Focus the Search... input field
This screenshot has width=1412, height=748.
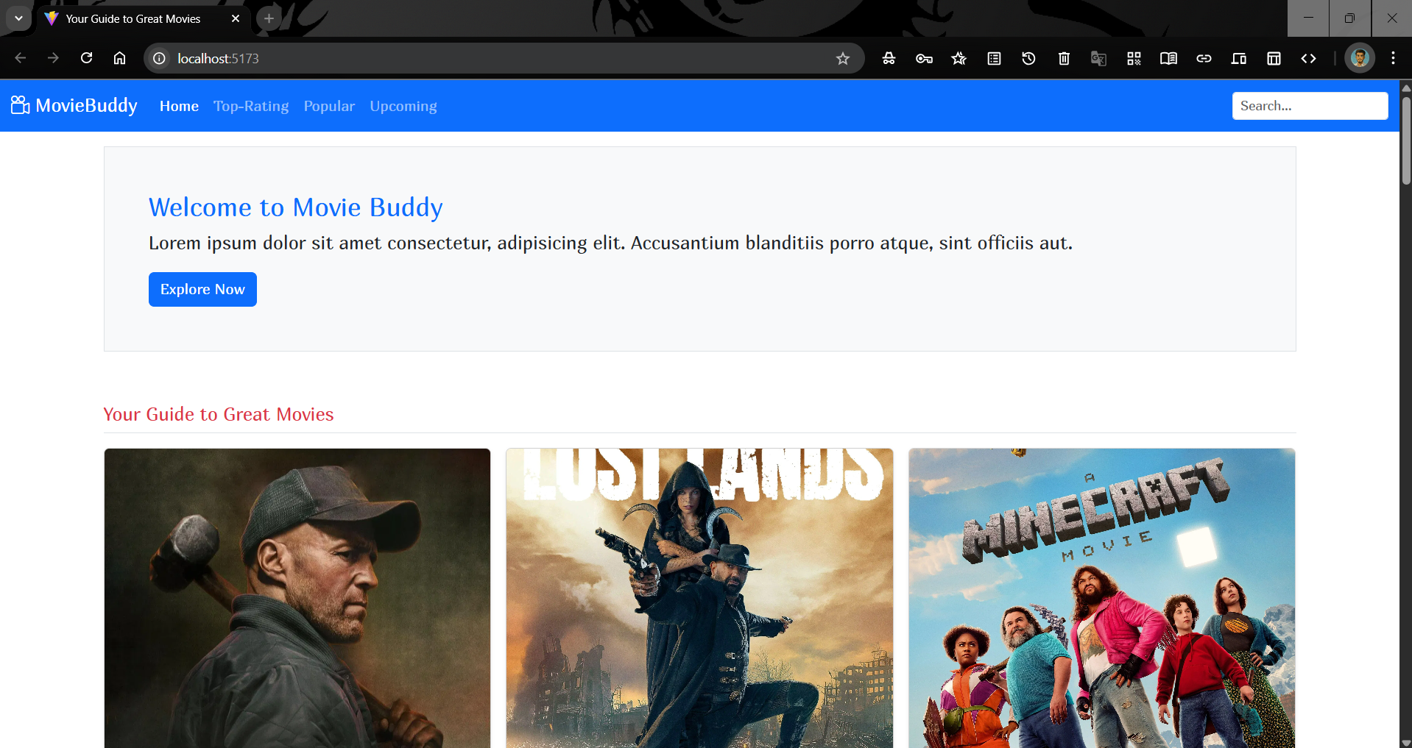pyautogui.click(x=1310, y=106)
